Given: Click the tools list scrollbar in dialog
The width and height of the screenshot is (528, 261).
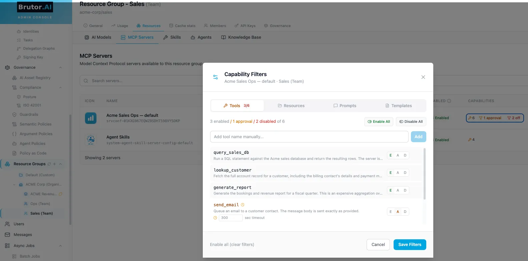Looking at the screenshot, I should point(424,174).
